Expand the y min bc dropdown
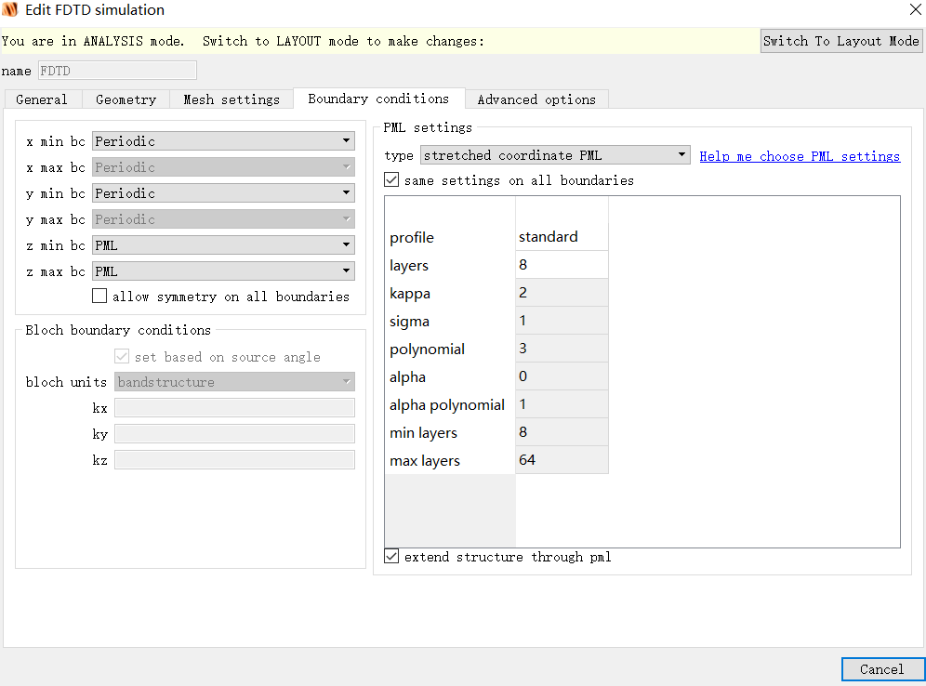This screenshot has width=926, height=686. pyautogui.click(x=223, y=193)
